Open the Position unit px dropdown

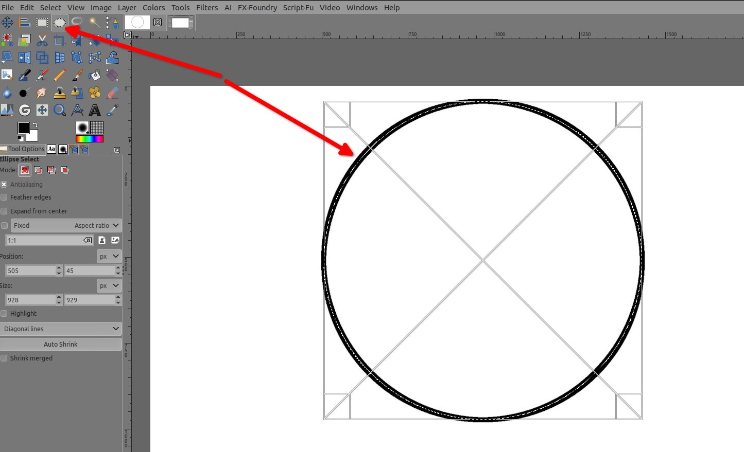(109, 256)
